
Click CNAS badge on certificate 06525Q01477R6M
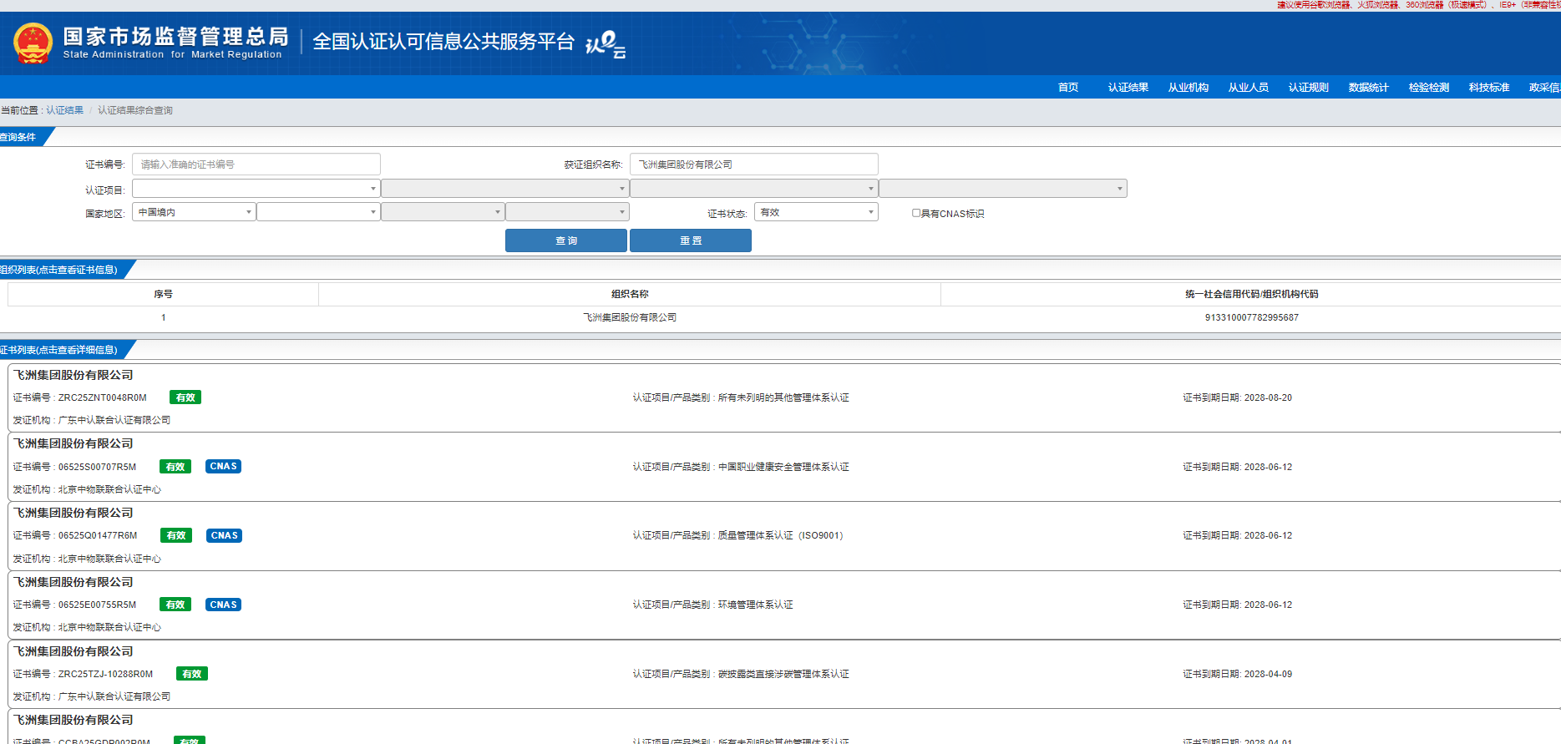point(224,536)
